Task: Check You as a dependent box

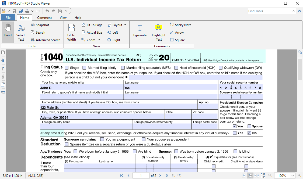Action: coord(102,139)
